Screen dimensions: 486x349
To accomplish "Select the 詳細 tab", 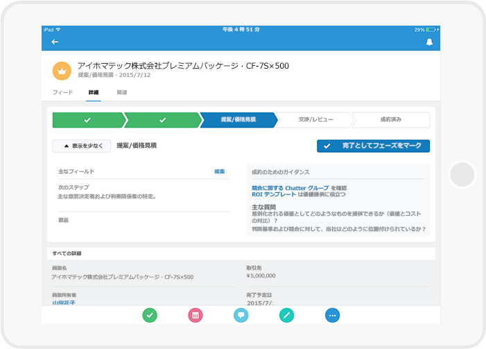I will (x=94, y=92).
